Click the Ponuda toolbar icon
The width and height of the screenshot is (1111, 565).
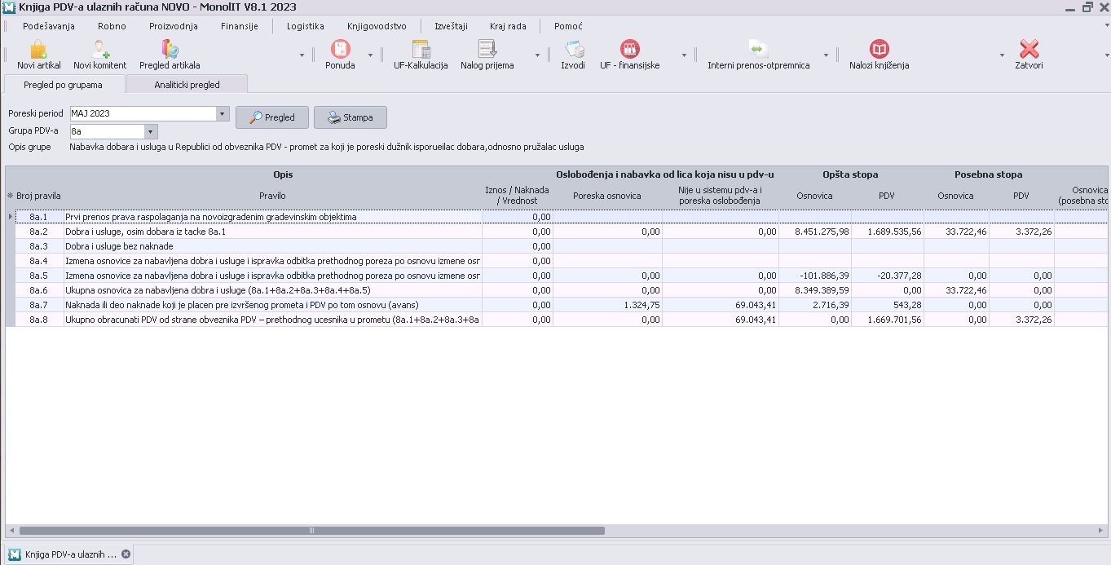(x=340, y=49)
